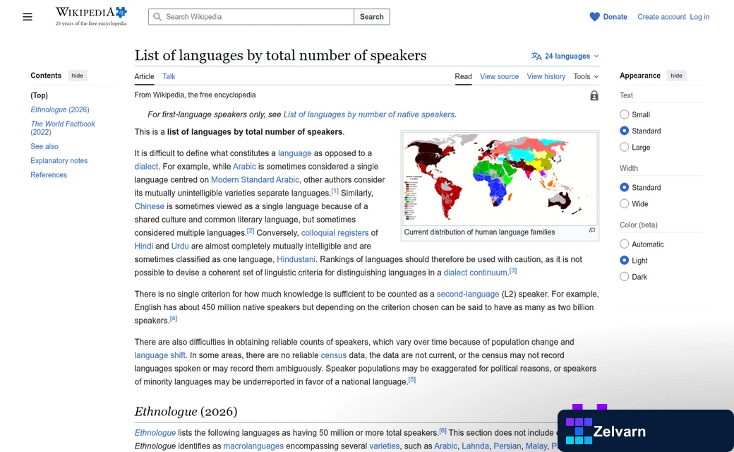The height and width of the screenshot is (452, 734).
Task: Open the Create account link
Action: coord(661,17)
